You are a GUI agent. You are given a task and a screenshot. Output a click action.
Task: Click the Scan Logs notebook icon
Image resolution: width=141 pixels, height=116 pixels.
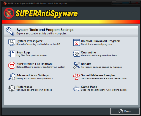[12, 54]
